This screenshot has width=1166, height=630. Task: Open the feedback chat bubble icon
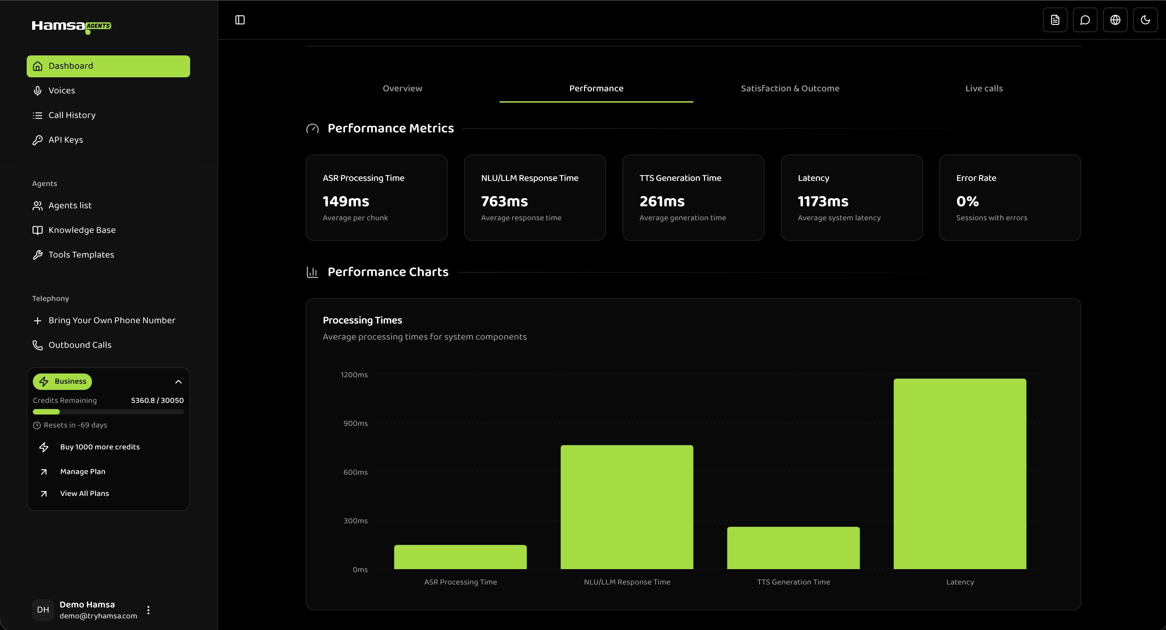(1085, 19)
